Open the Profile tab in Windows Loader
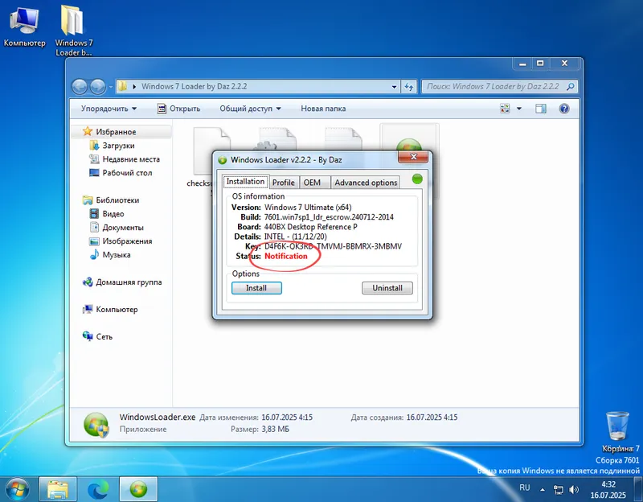 click(283, 182)
